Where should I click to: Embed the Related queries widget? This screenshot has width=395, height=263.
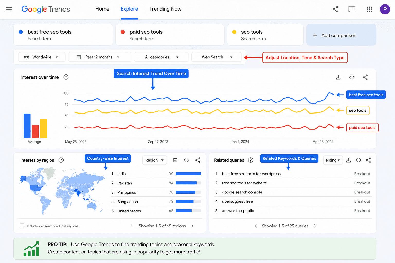(358, 160)
